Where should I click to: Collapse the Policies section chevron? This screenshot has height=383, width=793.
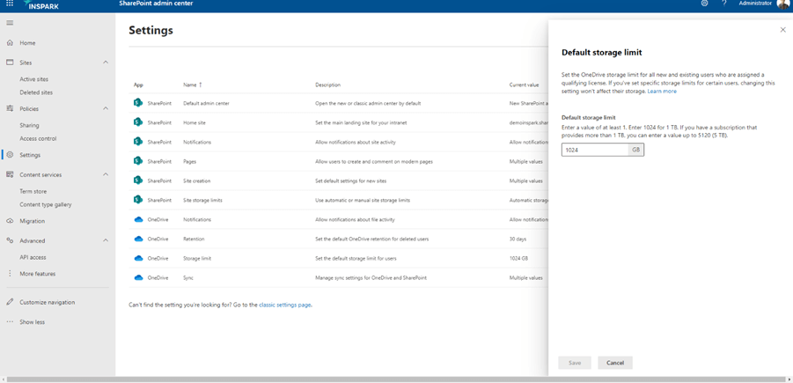coord(106,108)
